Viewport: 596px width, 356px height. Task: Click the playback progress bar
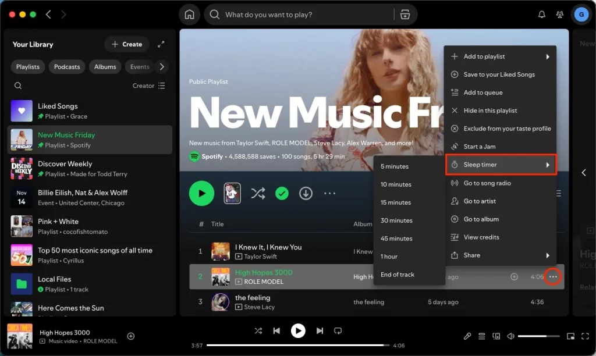(298, 346)
